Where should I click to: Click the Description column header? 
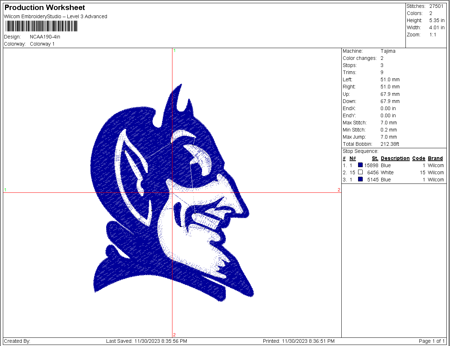pos(395,158)
